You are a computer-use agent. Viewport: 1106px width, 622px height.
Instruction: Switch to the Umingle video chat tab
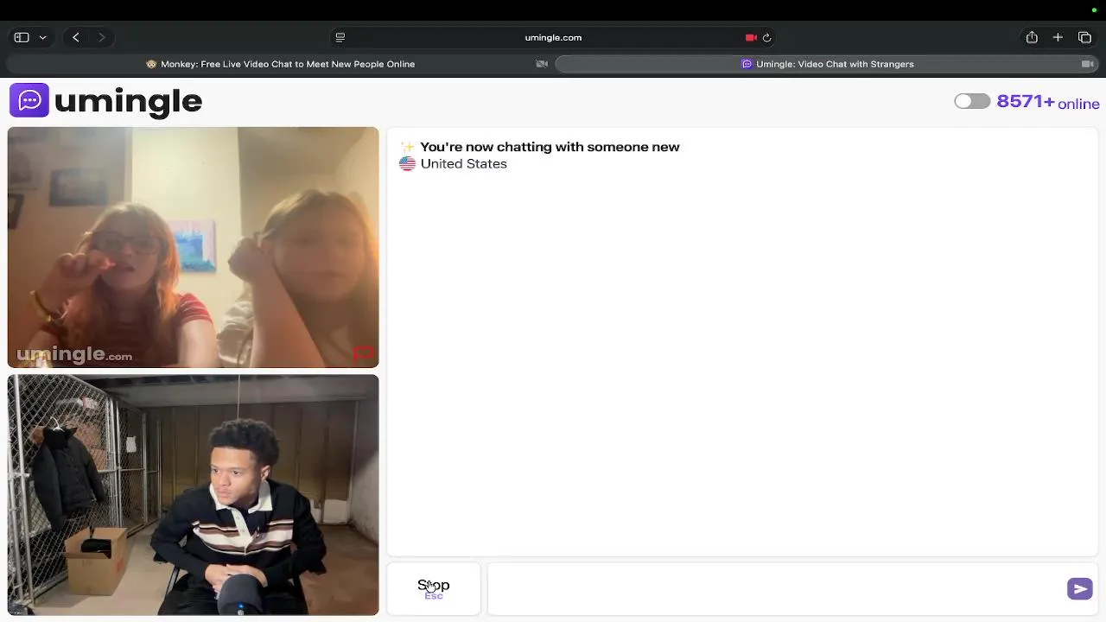(x=827, y=64)
